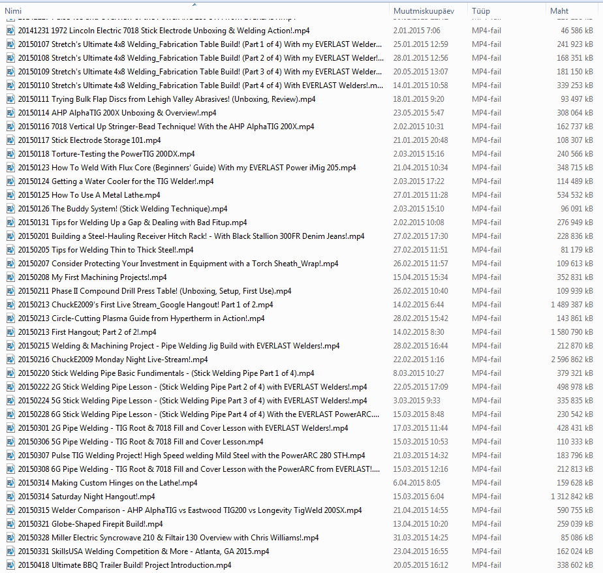Click size value 534 532 kB
Screen dimensions: 603x573
[x=574, y=195]
